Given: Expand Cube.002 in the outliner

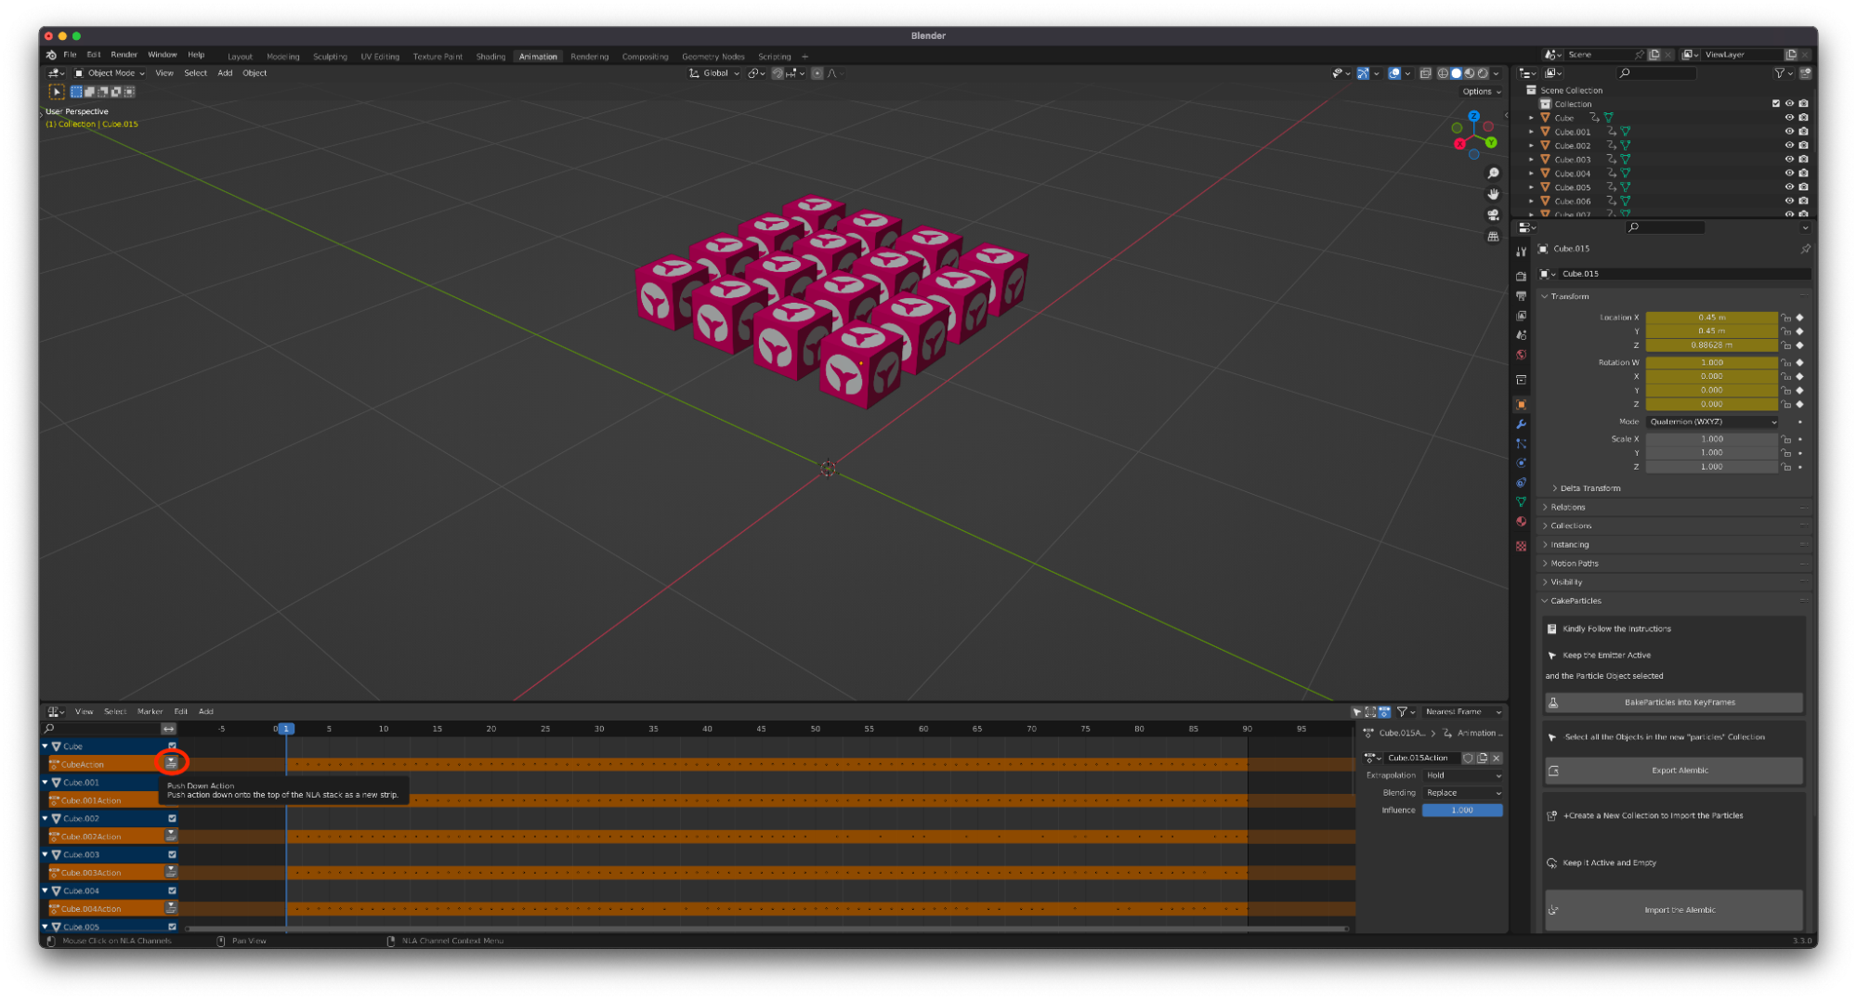Looking at the screenshot, I should pyautogui.click(x=1531, y=145).
